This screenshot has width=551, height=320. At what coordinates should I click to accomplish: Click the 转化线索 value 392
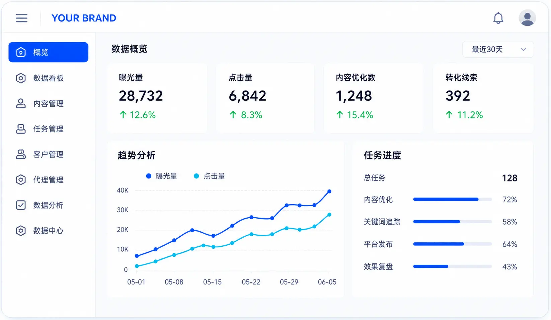[x=458, y=96]
